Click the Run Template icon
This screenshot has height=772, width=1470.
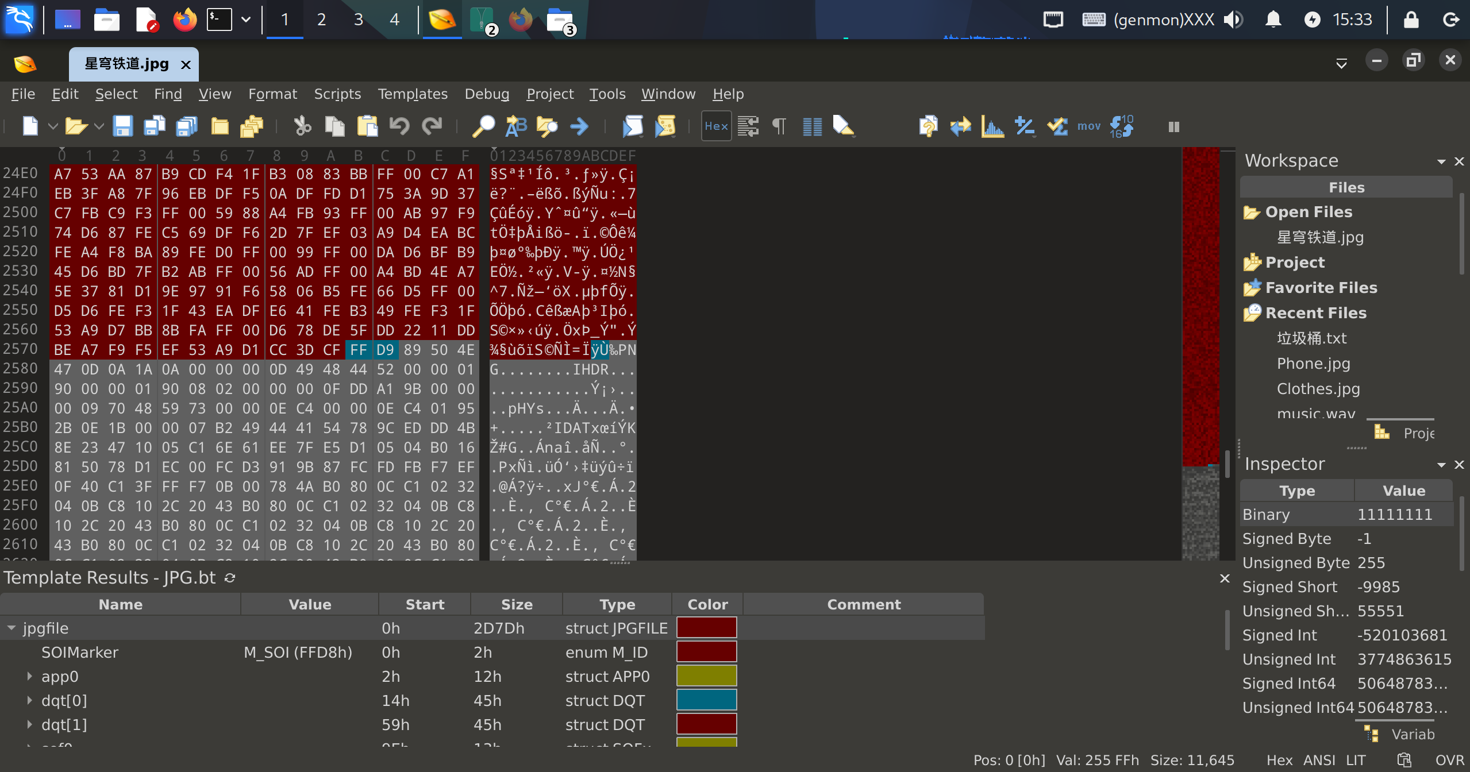[x=665, y=126]
